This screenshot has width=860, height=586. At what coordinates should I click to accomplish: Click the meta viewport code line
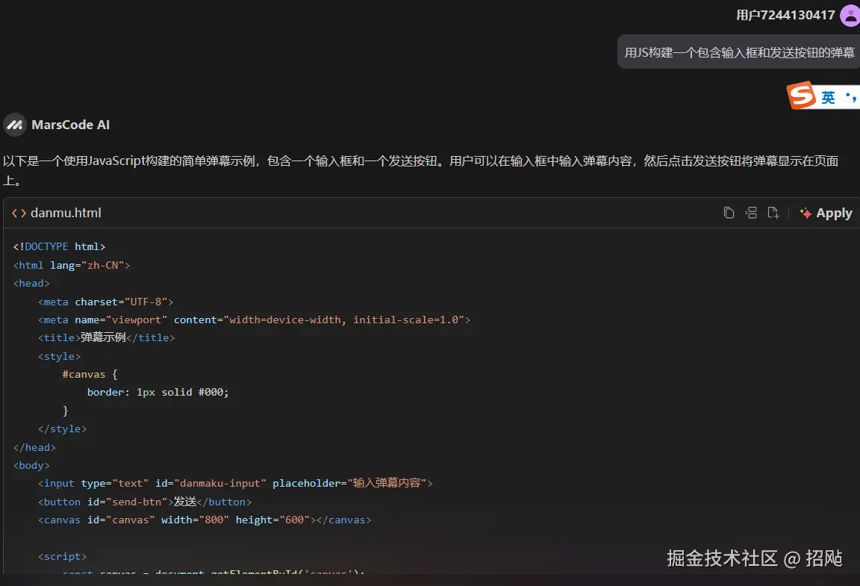255,320
